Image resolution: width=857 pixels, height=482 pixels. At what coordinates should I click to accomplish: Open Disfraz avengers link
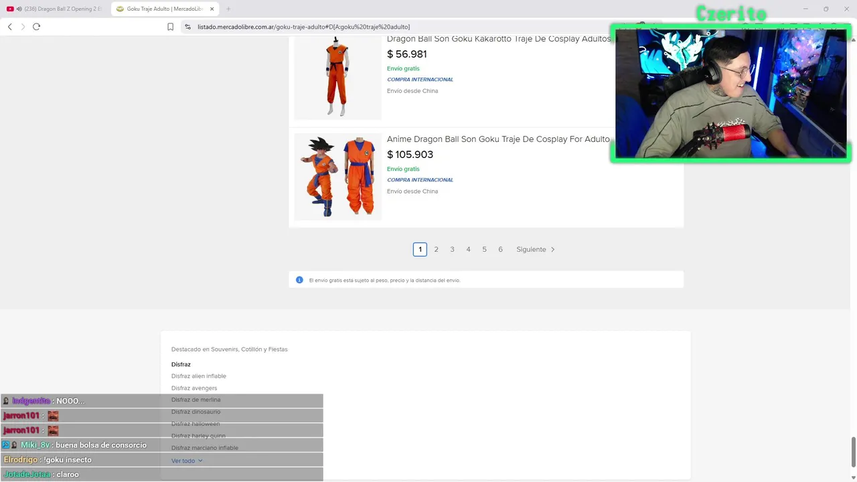194,388
